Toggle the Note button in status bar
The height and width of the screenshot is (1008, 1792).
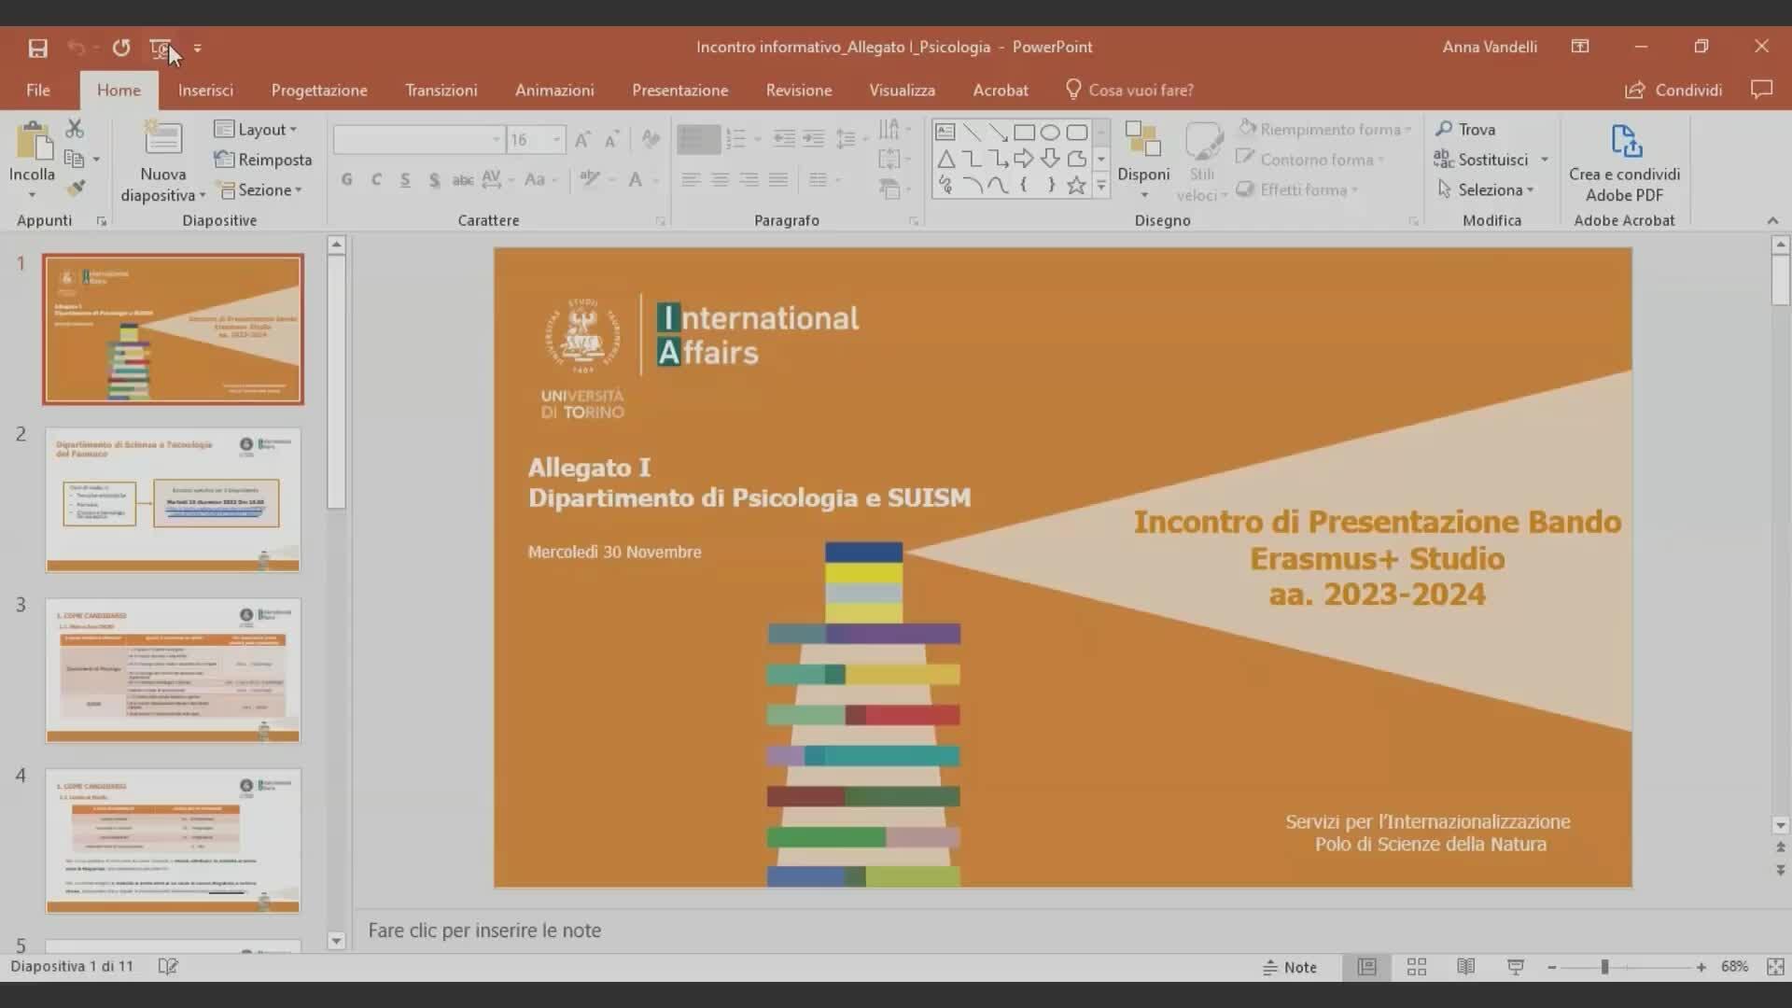[x=1290, y=967]
